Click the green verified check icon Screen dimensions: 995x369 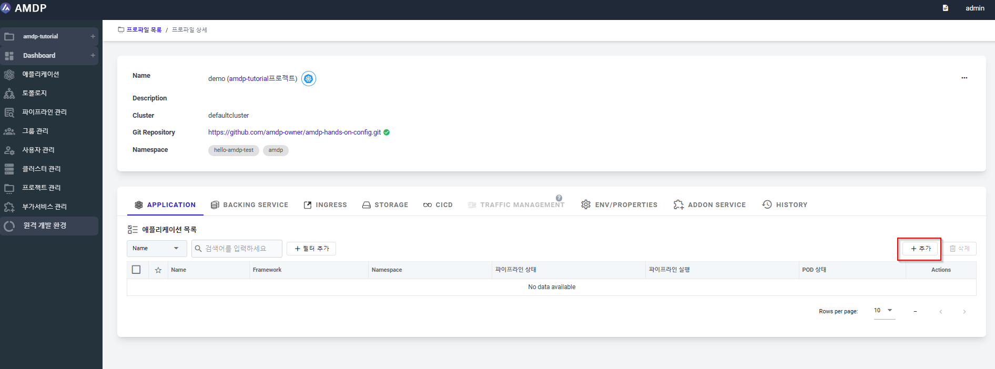tap(387, 132)
